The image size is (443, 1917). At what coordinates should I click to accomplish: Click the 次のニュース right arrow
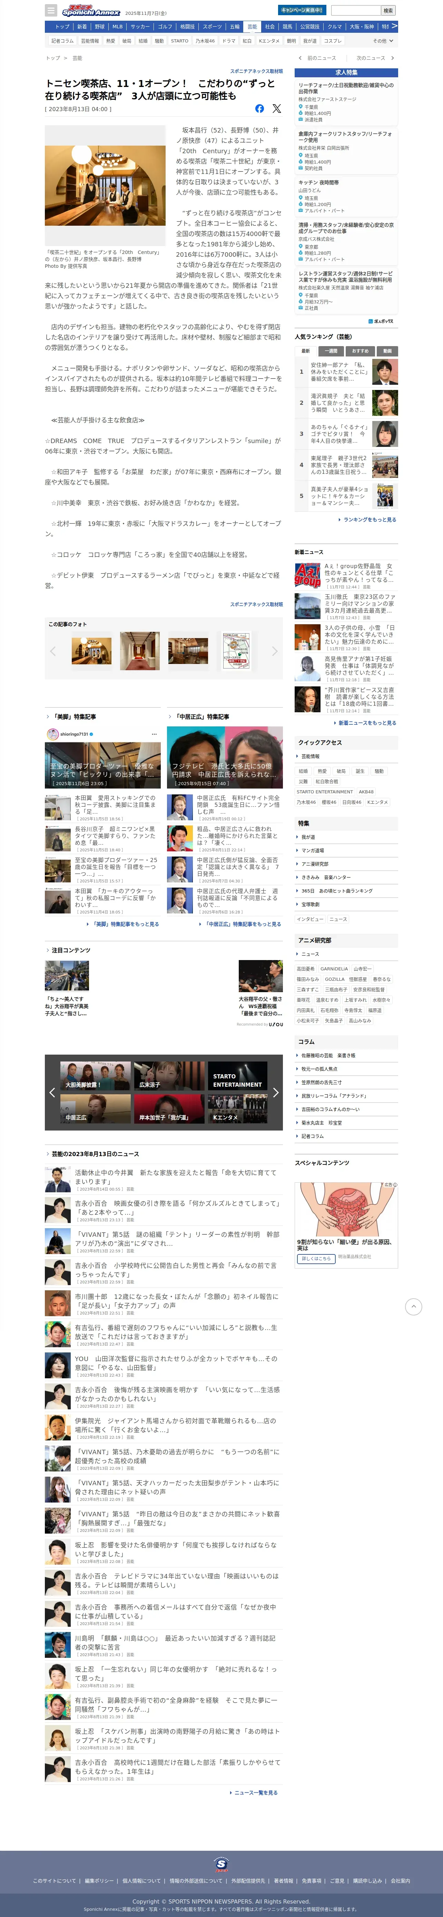392,58
